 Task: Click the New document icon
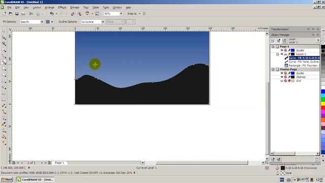tap(4, 14)
